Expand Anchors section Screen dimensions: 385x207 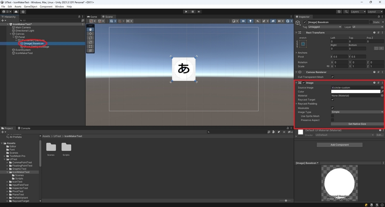(296, 53)
